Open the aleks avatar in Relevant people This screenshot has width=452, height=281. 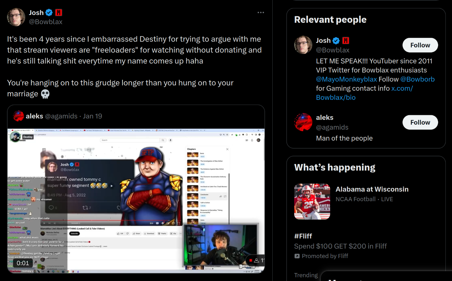click(303, 122)
